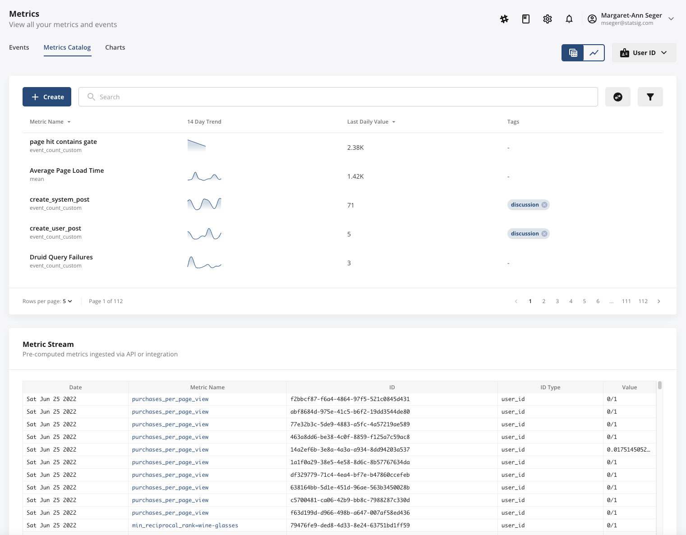
Task: Open the filter options for the catalog
Action: [650, 97]
